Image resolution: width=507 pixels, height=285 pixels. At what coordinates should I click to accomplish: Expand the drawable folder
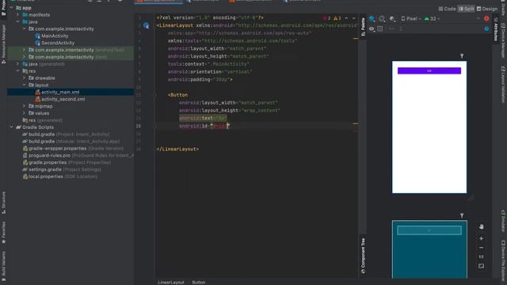click(24, 78)
